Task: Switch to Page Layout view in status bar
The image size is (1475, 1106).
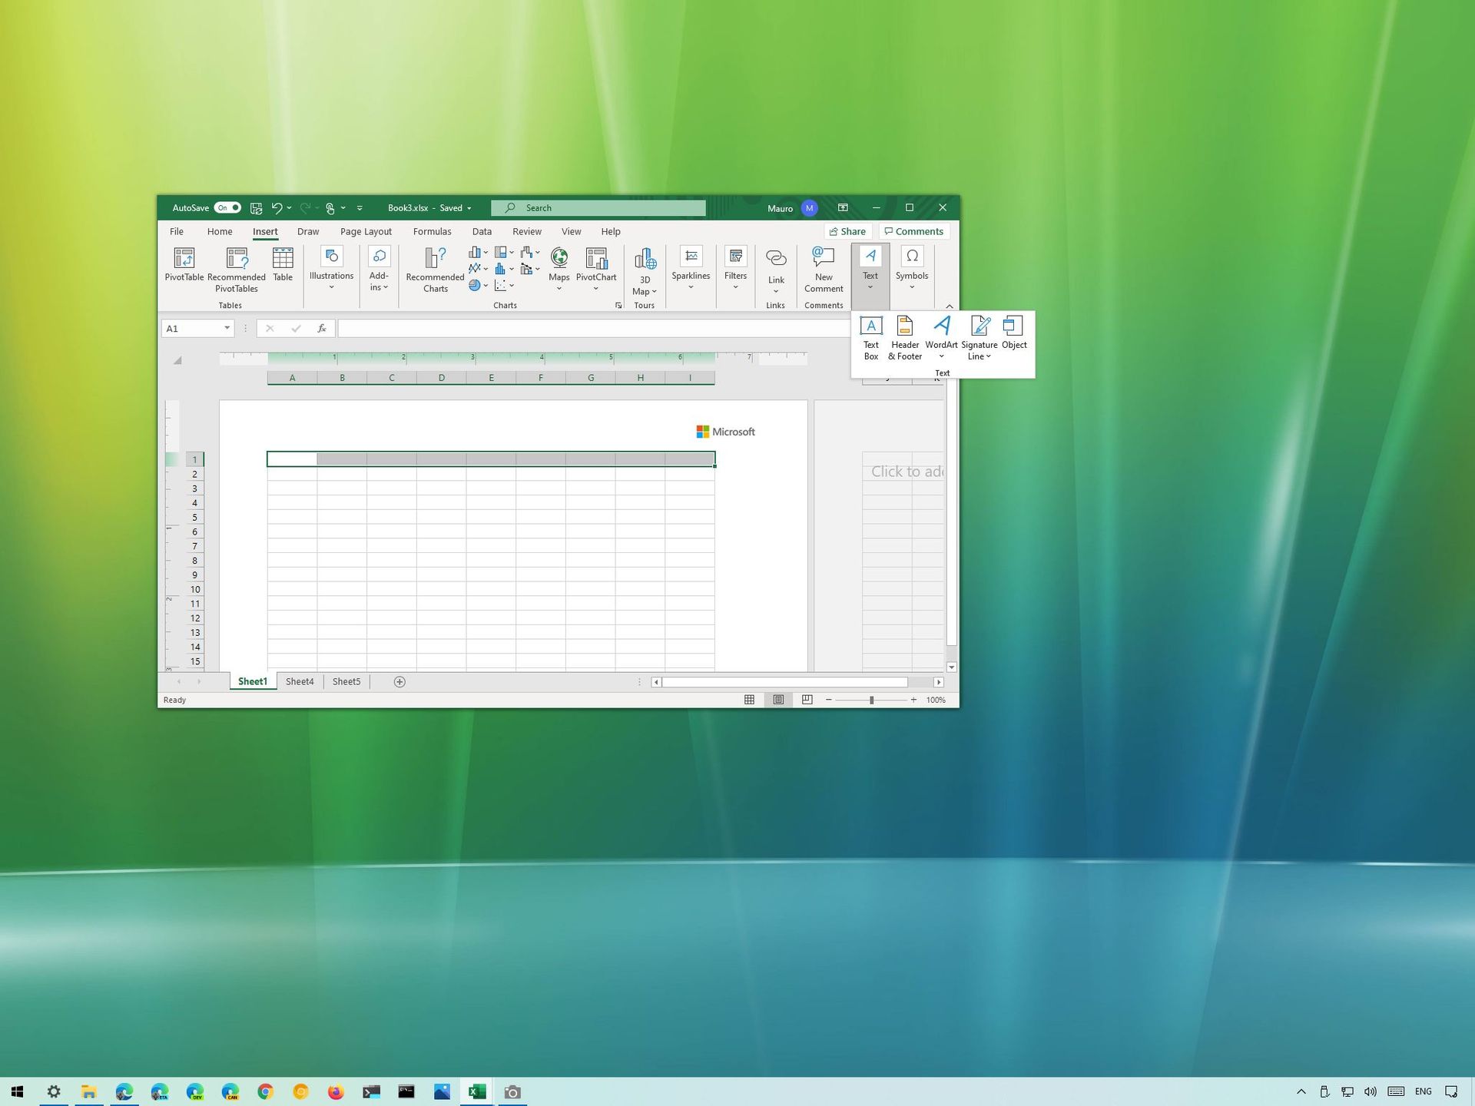Action: pyautogui.click(x=778, y=700)
